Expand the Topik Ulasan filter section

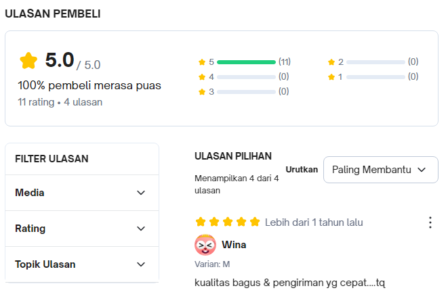[81, 264]
